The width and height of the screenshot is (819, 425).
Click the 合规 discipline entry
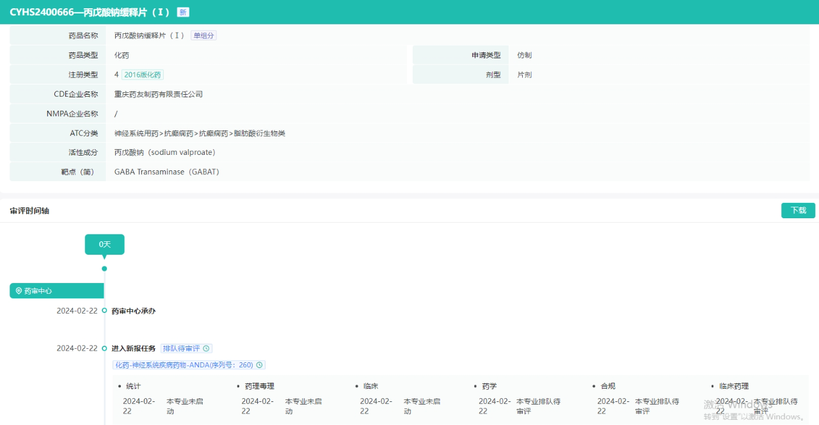coord(607,387)
